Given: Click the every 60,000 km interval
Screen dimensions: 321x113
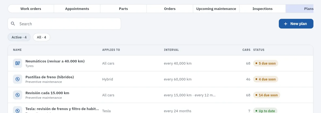Looking at the screenshot, I should [x=178, y=79].
